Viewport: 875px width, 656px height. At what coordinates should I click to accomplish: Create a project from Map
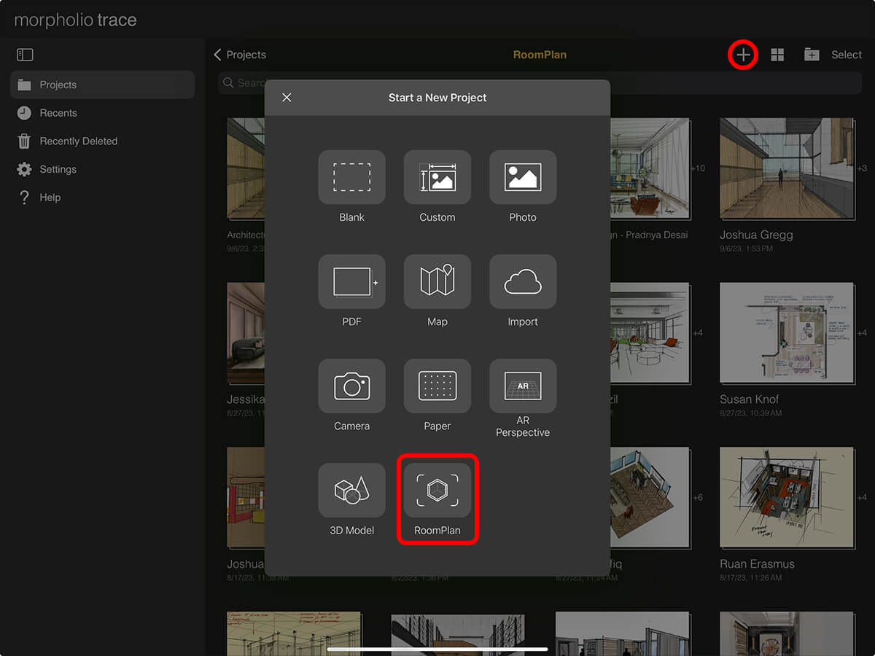click(x=437, y=281)
